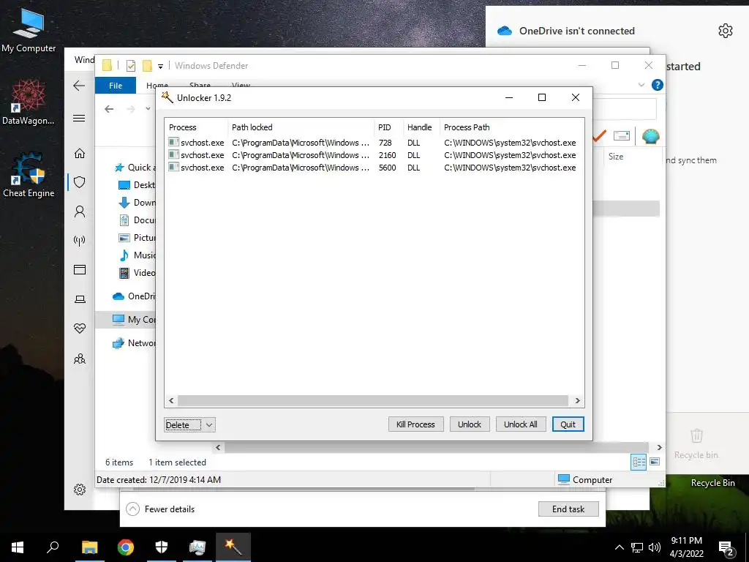Click Fewer details in Task Manager
This screenshot has height=562, width=749.
point(161,509)
